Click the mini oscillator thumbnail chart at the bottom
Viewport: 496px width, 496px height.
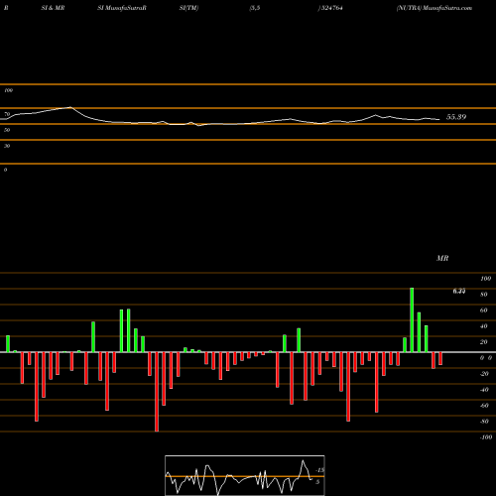[245, 475]
